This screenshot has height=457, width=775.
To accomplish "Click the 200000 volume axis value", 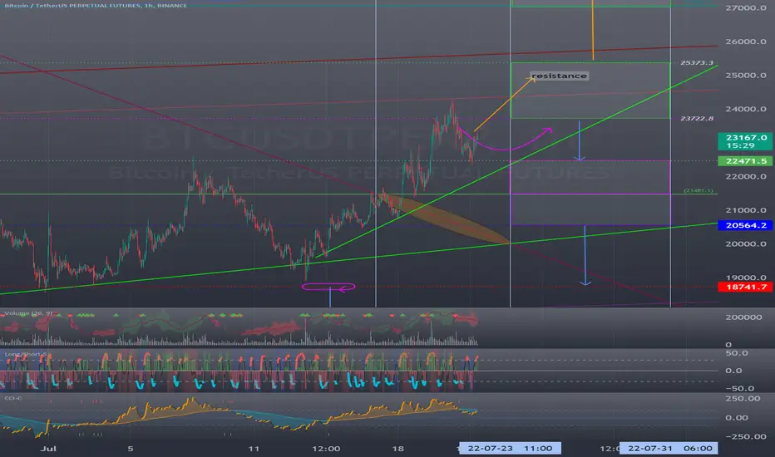I will click(743, 317).
